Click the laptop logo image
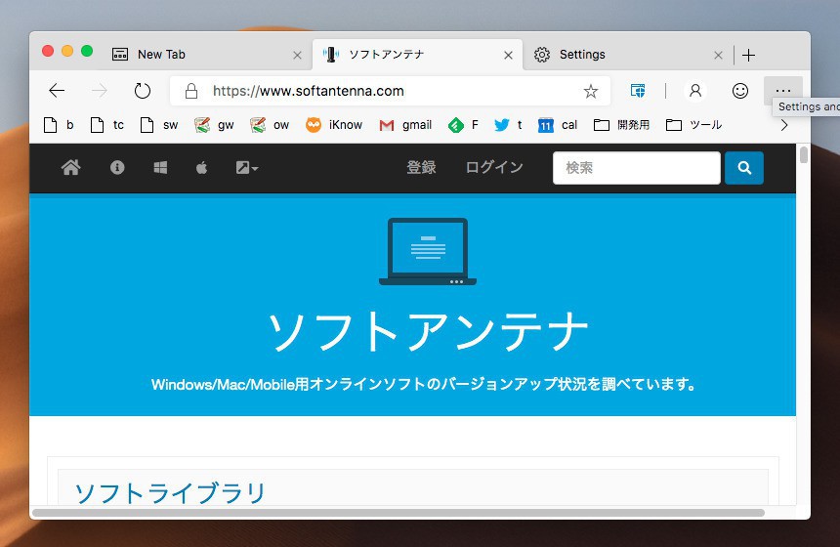Image resolution: width=840 pixels, height=547 pixels. (428, 251)
